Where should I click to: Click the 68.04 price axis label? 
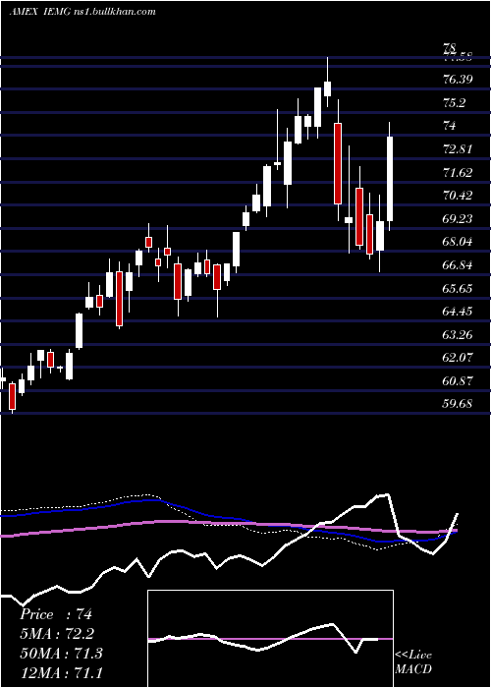458,242
